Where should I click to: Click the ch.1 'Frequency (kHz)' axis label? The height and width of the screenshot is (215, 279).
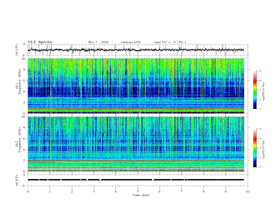click(x=20, y=82)
